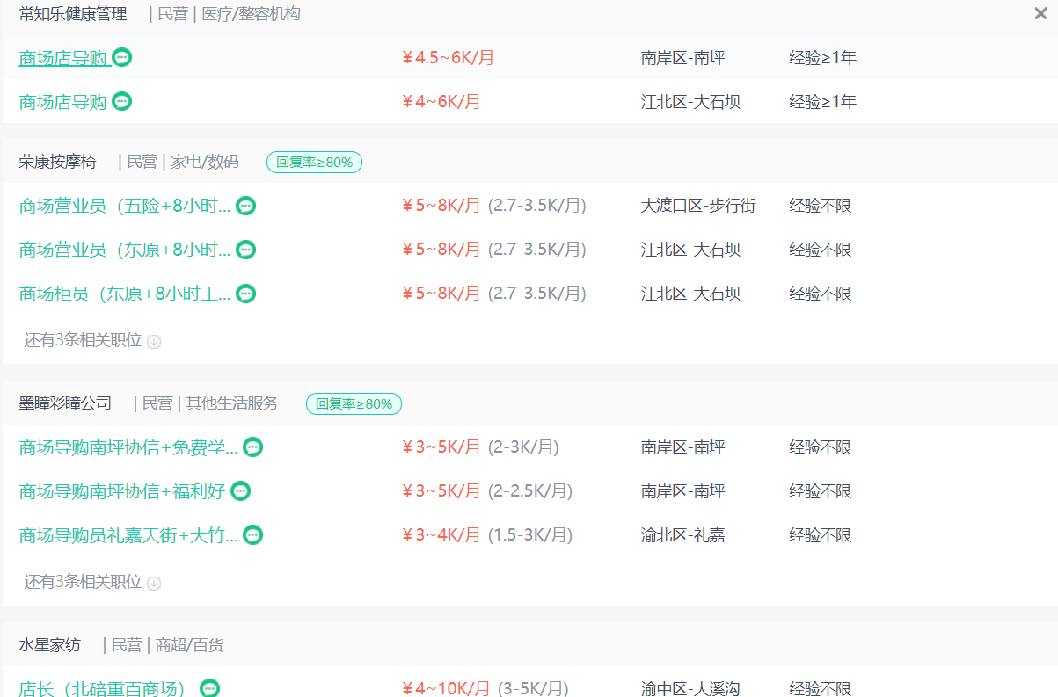
Task: Click chat icon beside 江北区 商场店导购 job
Action: click(x=122, y=102)
